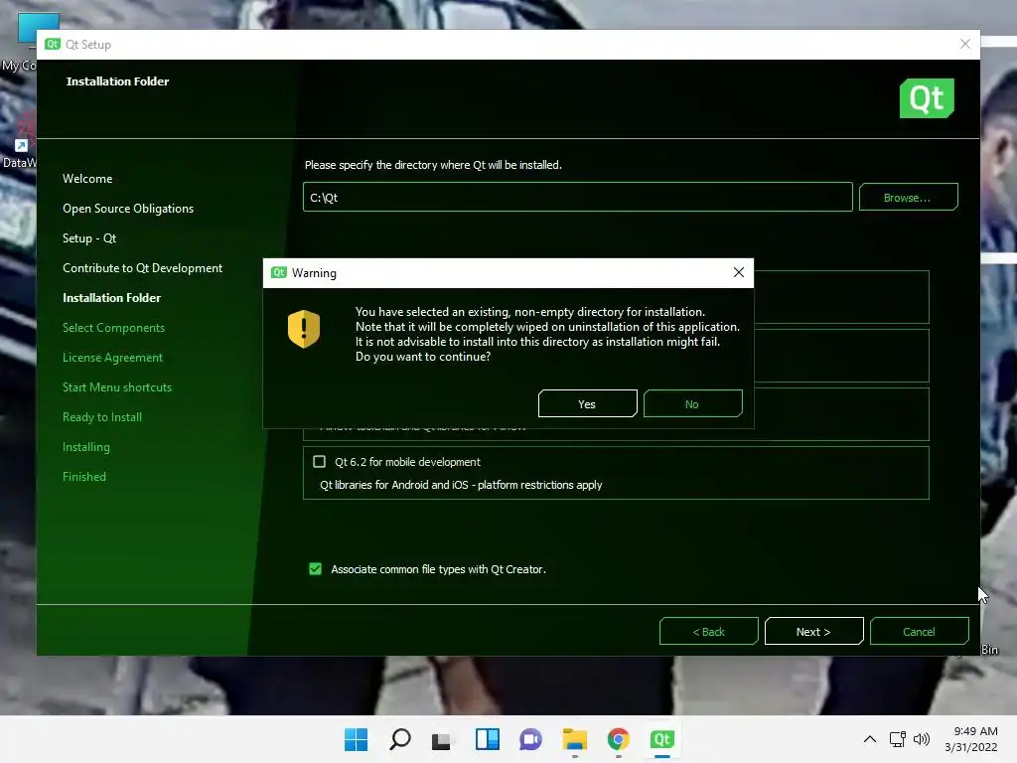Click the Cancel button
Viewport: 1017px width, 763px height.
[x=919, y=631]
